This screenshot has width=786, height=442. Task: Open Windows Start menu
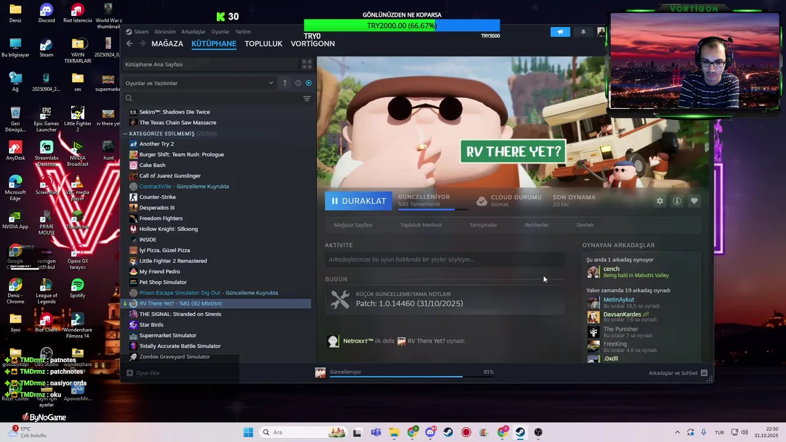248,432
